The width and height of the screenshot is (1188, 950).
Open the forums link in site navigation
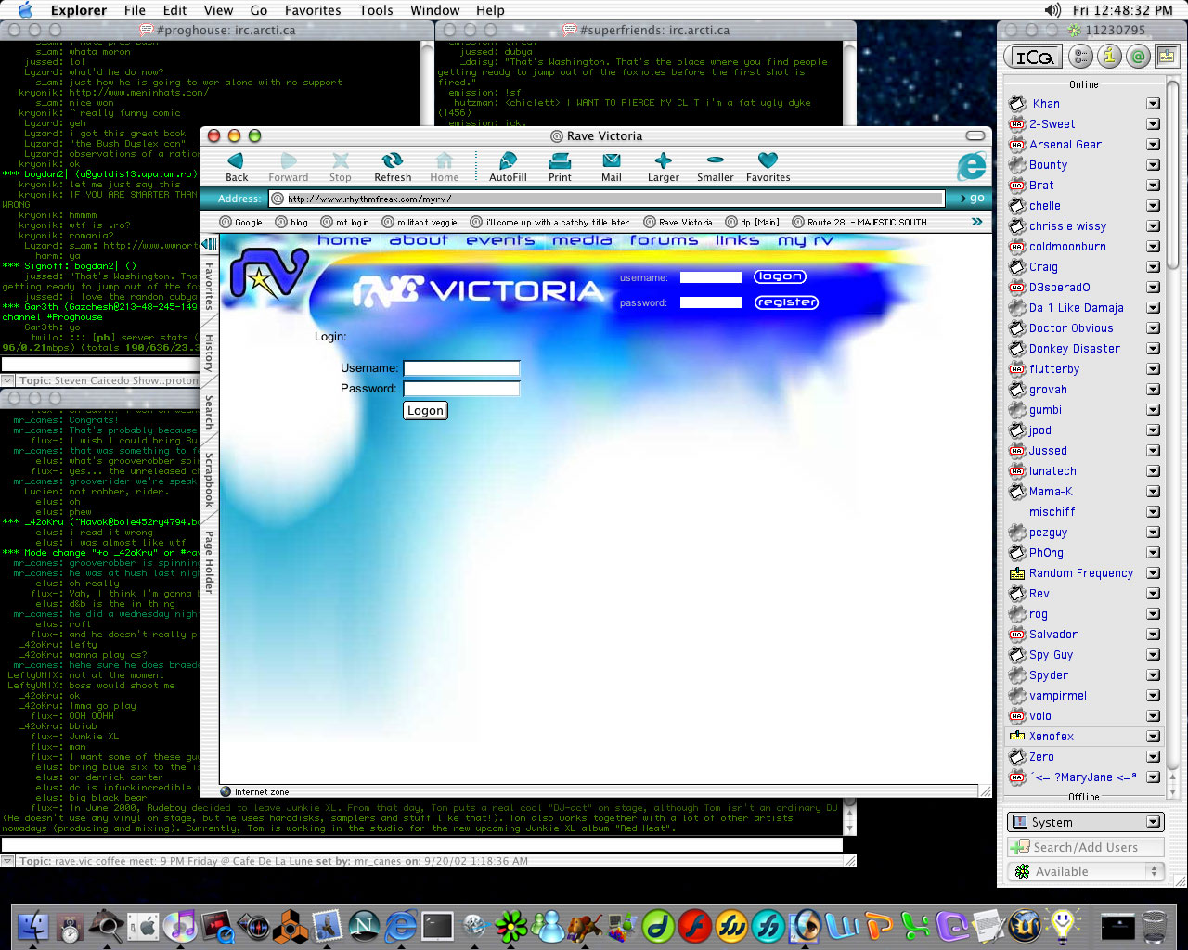(664, 240)
